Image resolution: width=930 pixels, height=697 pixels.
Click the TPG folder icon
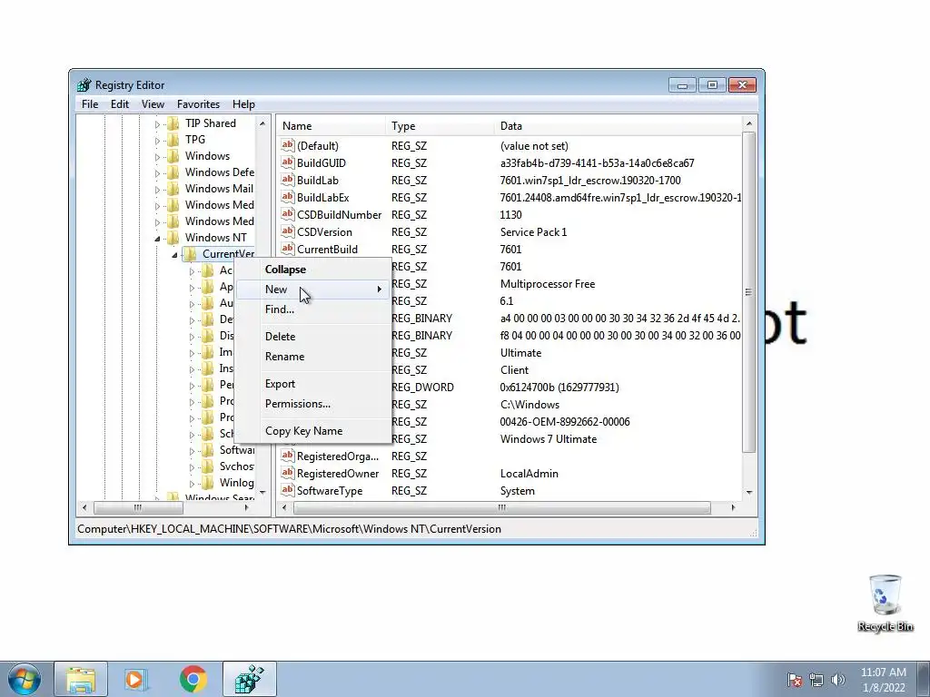tap(173, 140)
